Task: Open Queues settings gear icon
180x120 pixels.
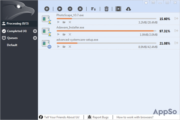Action: [x=35, y=38]
